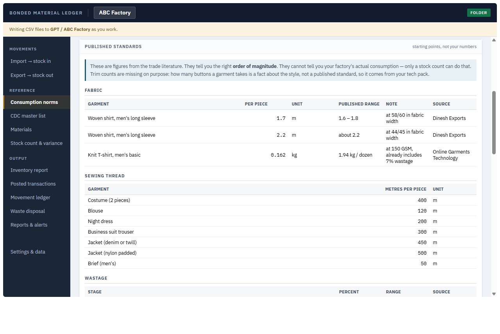Show the Movement ledger
500x334 pixels.
tap(37, 198)
